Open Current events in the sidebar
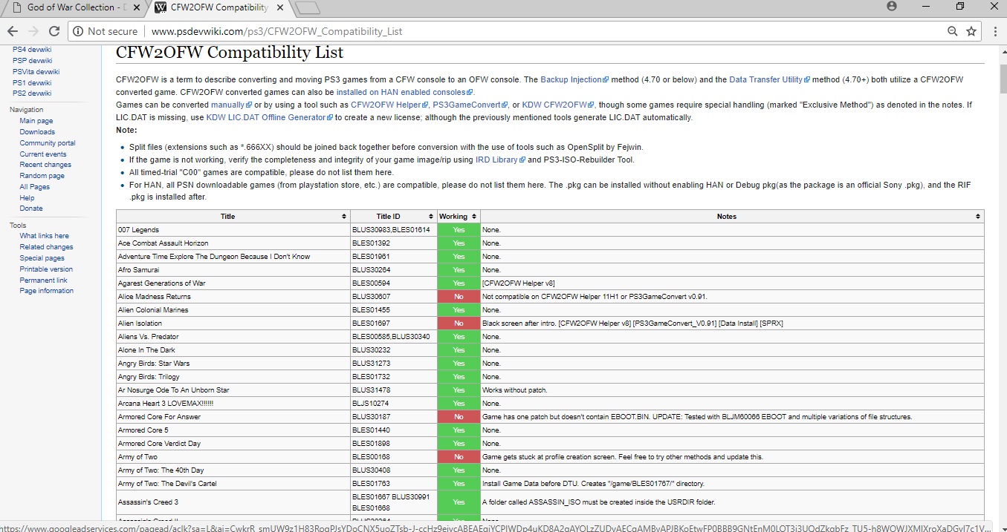This screenshot has width=1007, height=532. (x=43, y=154)
